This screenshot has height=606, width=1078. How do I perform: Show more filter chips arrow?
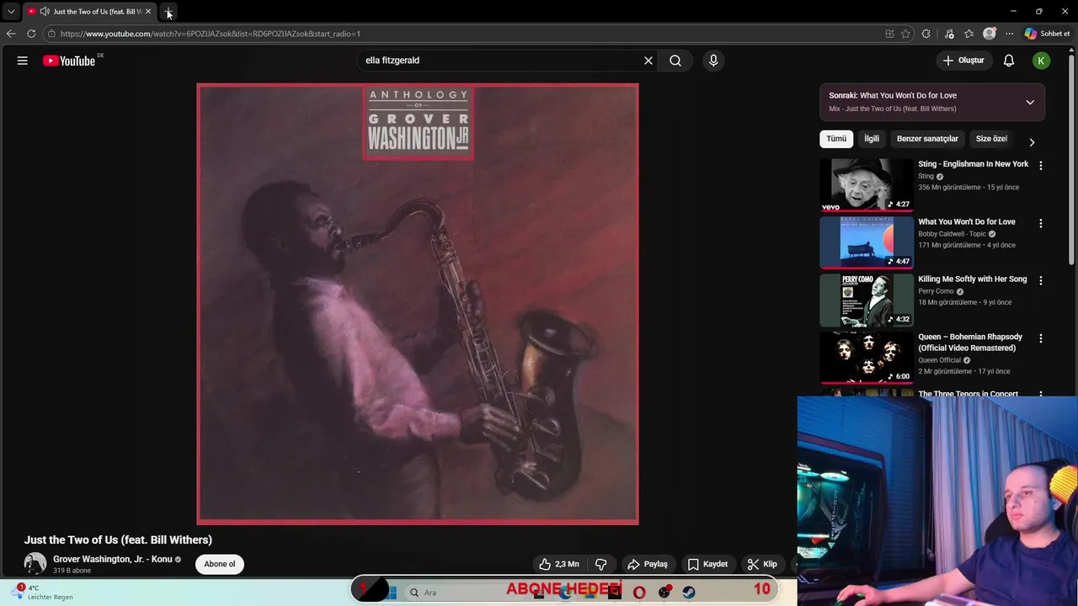point(1032,142)
